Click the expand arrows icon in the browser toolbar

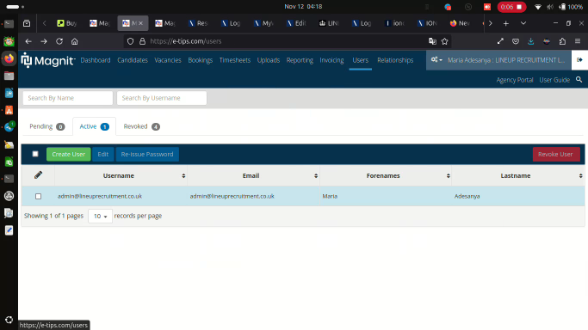[x=500, y=41]
